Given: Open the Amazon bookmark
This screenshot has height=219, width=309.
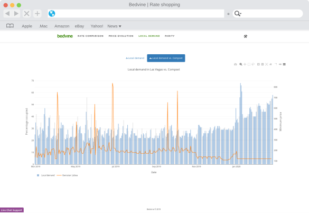Looking at the screenshot, I should (x=62, y=26).
